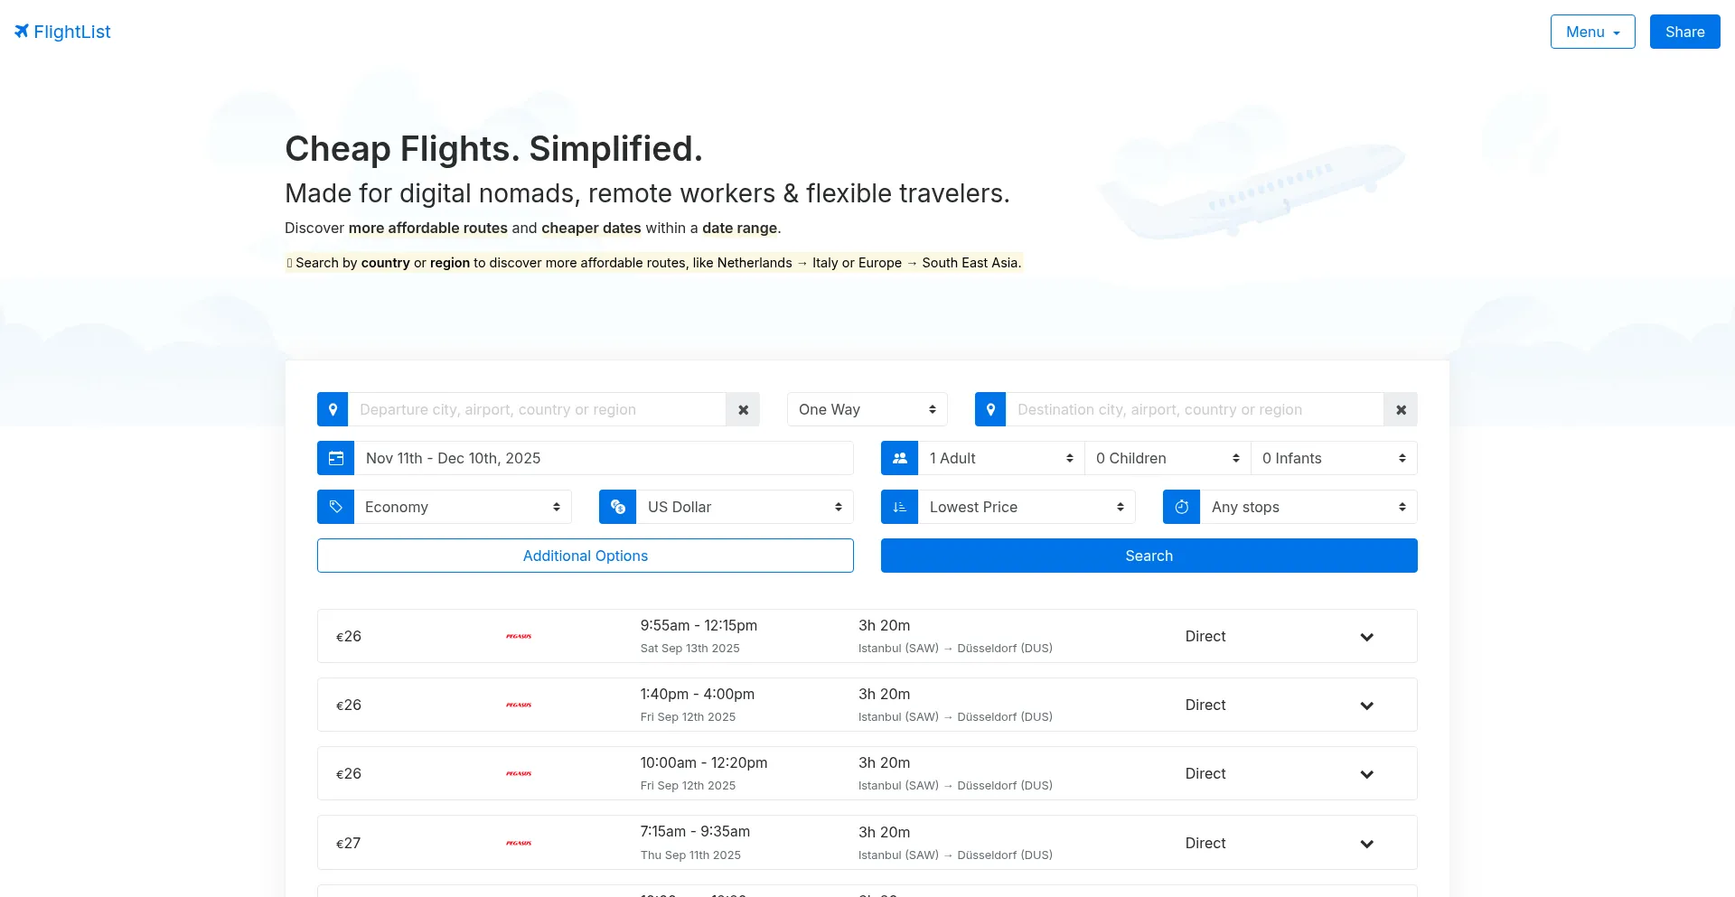Open the Menu dropdown in header

(x=1592, y=32)
